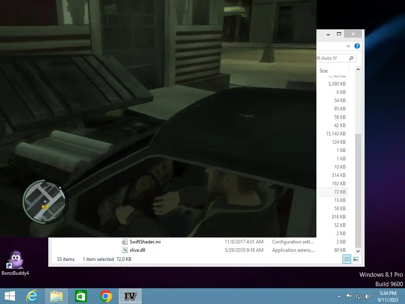This screenshot has width=405, height=304.
Task: Click the xlive.dll file icon
Action: click(x=125, y=250)
